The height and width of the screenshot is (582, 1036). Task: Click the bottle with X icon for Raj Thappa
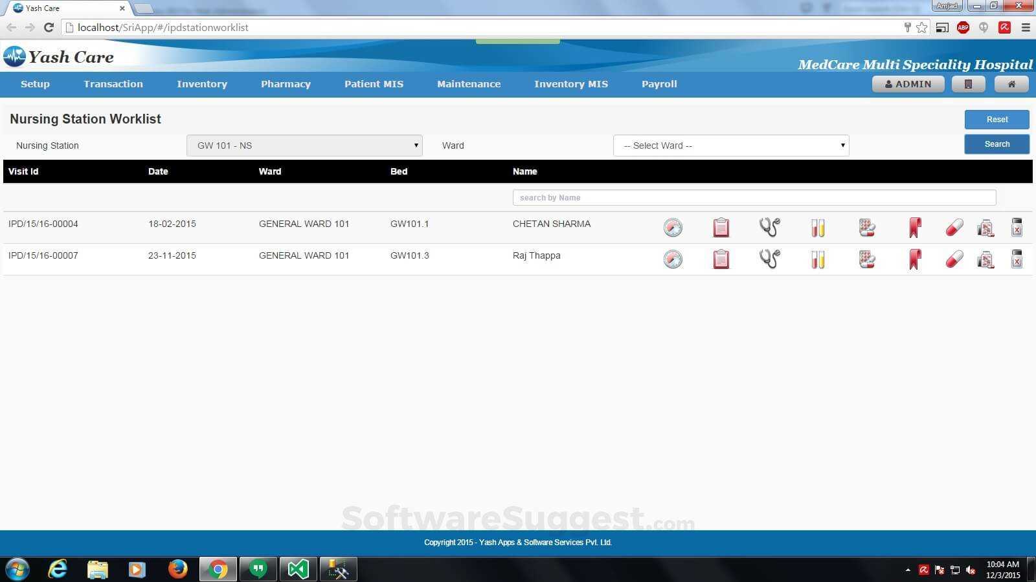1017,259
